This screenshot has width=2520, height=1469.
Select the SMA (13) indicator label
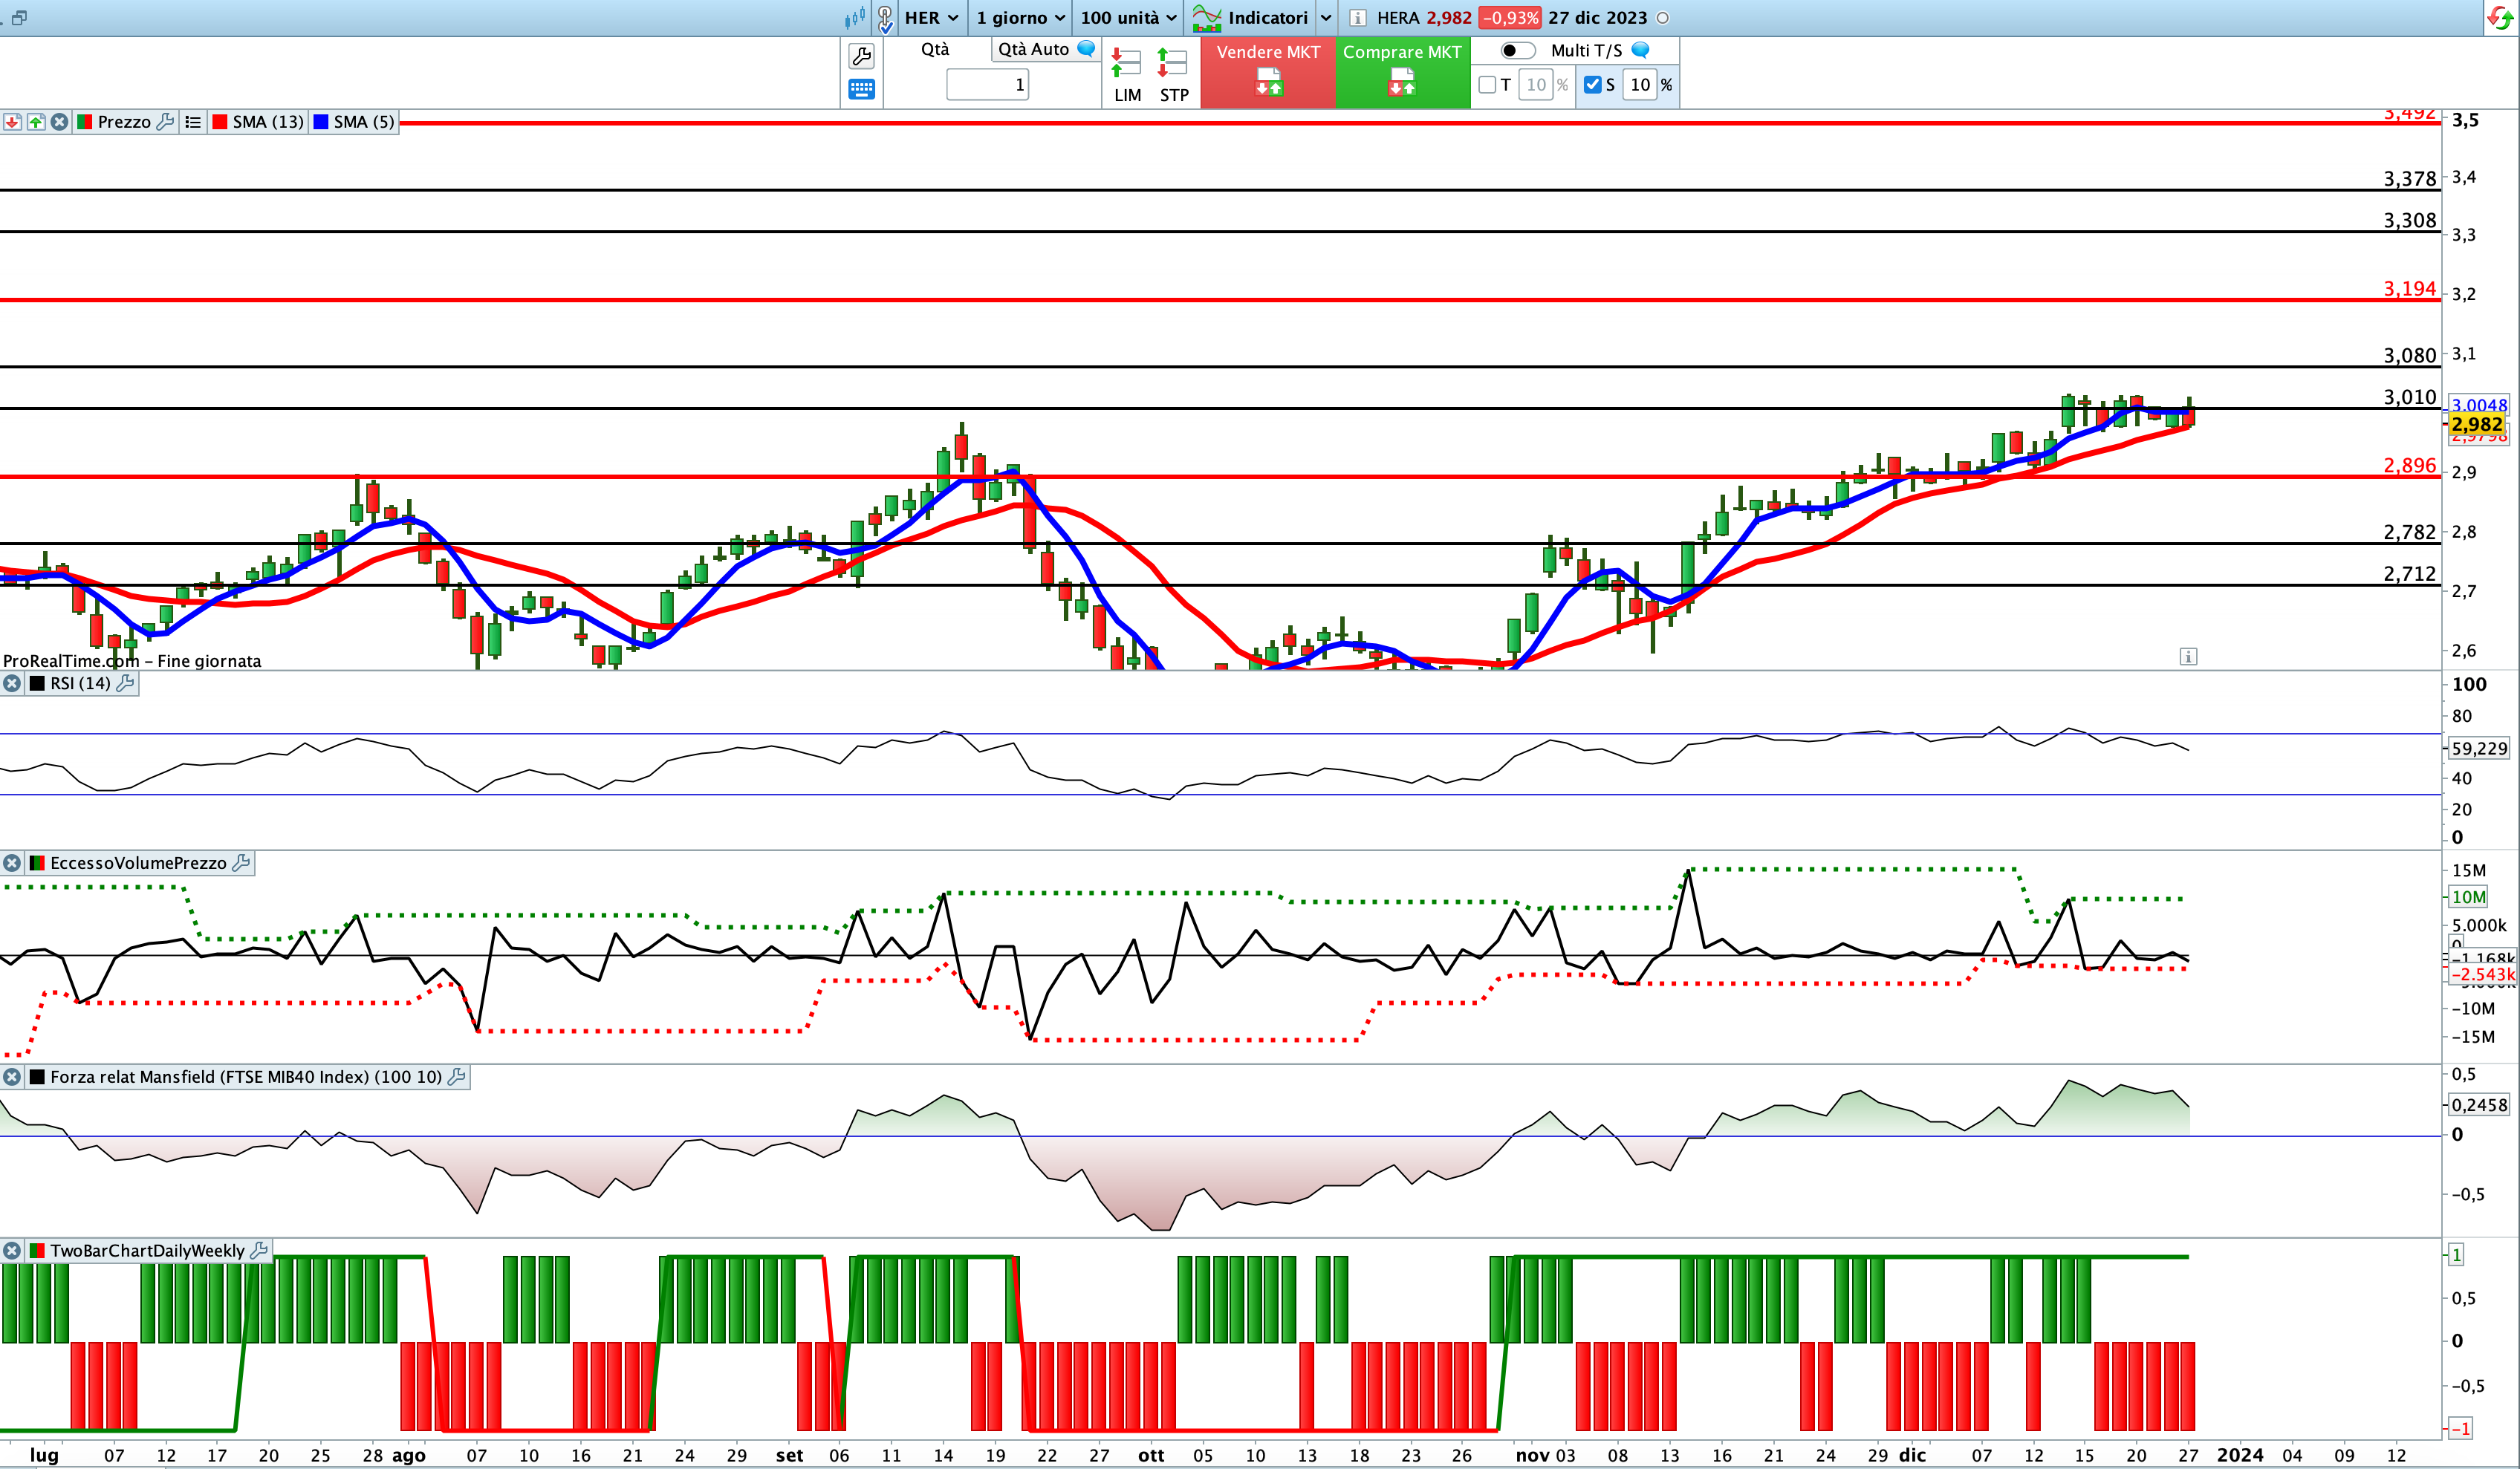[268, 122]
